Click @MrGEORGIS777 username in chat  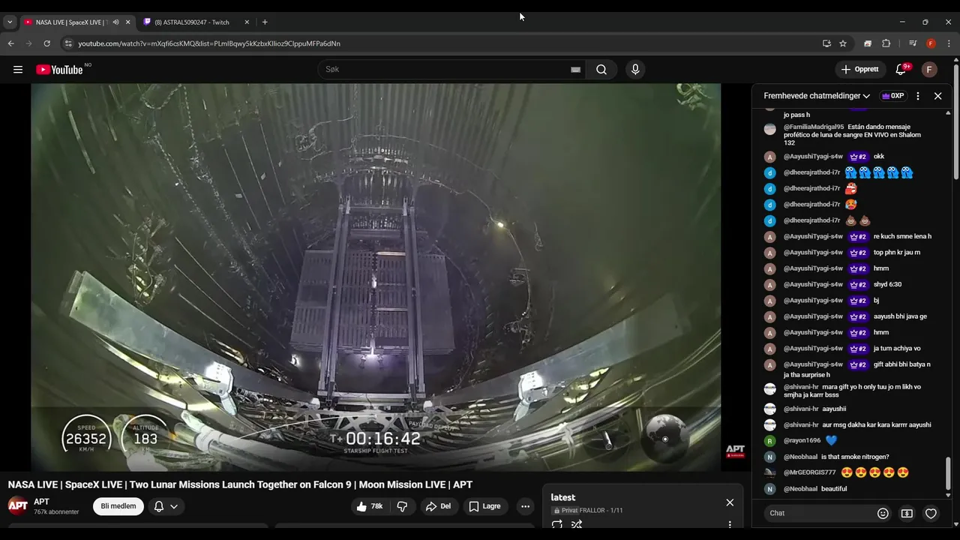pyautogui.click(x=809, y=472)
